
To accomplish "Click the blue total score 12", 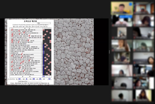I will (x=49, y=79).
